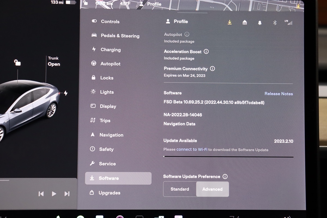The image size is (327, 218).
Task: Show info for Premium Connectivity
Action: (212, 69)
